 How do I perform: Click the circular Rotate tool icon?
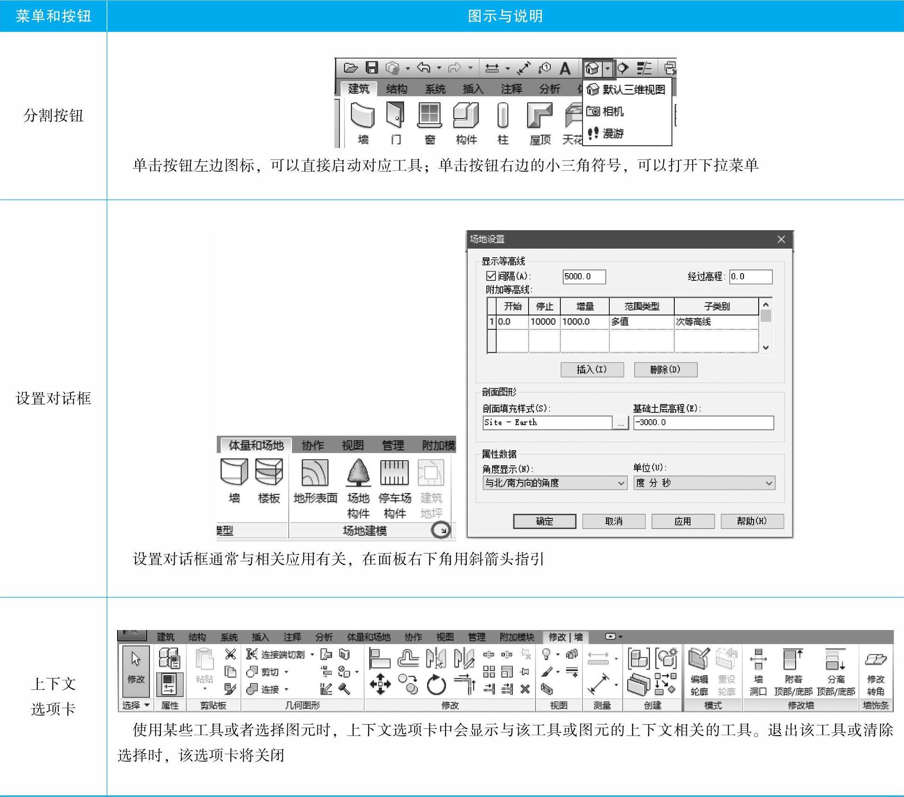436,684
